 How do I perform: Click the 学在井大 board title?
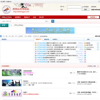tap(26, 81)
